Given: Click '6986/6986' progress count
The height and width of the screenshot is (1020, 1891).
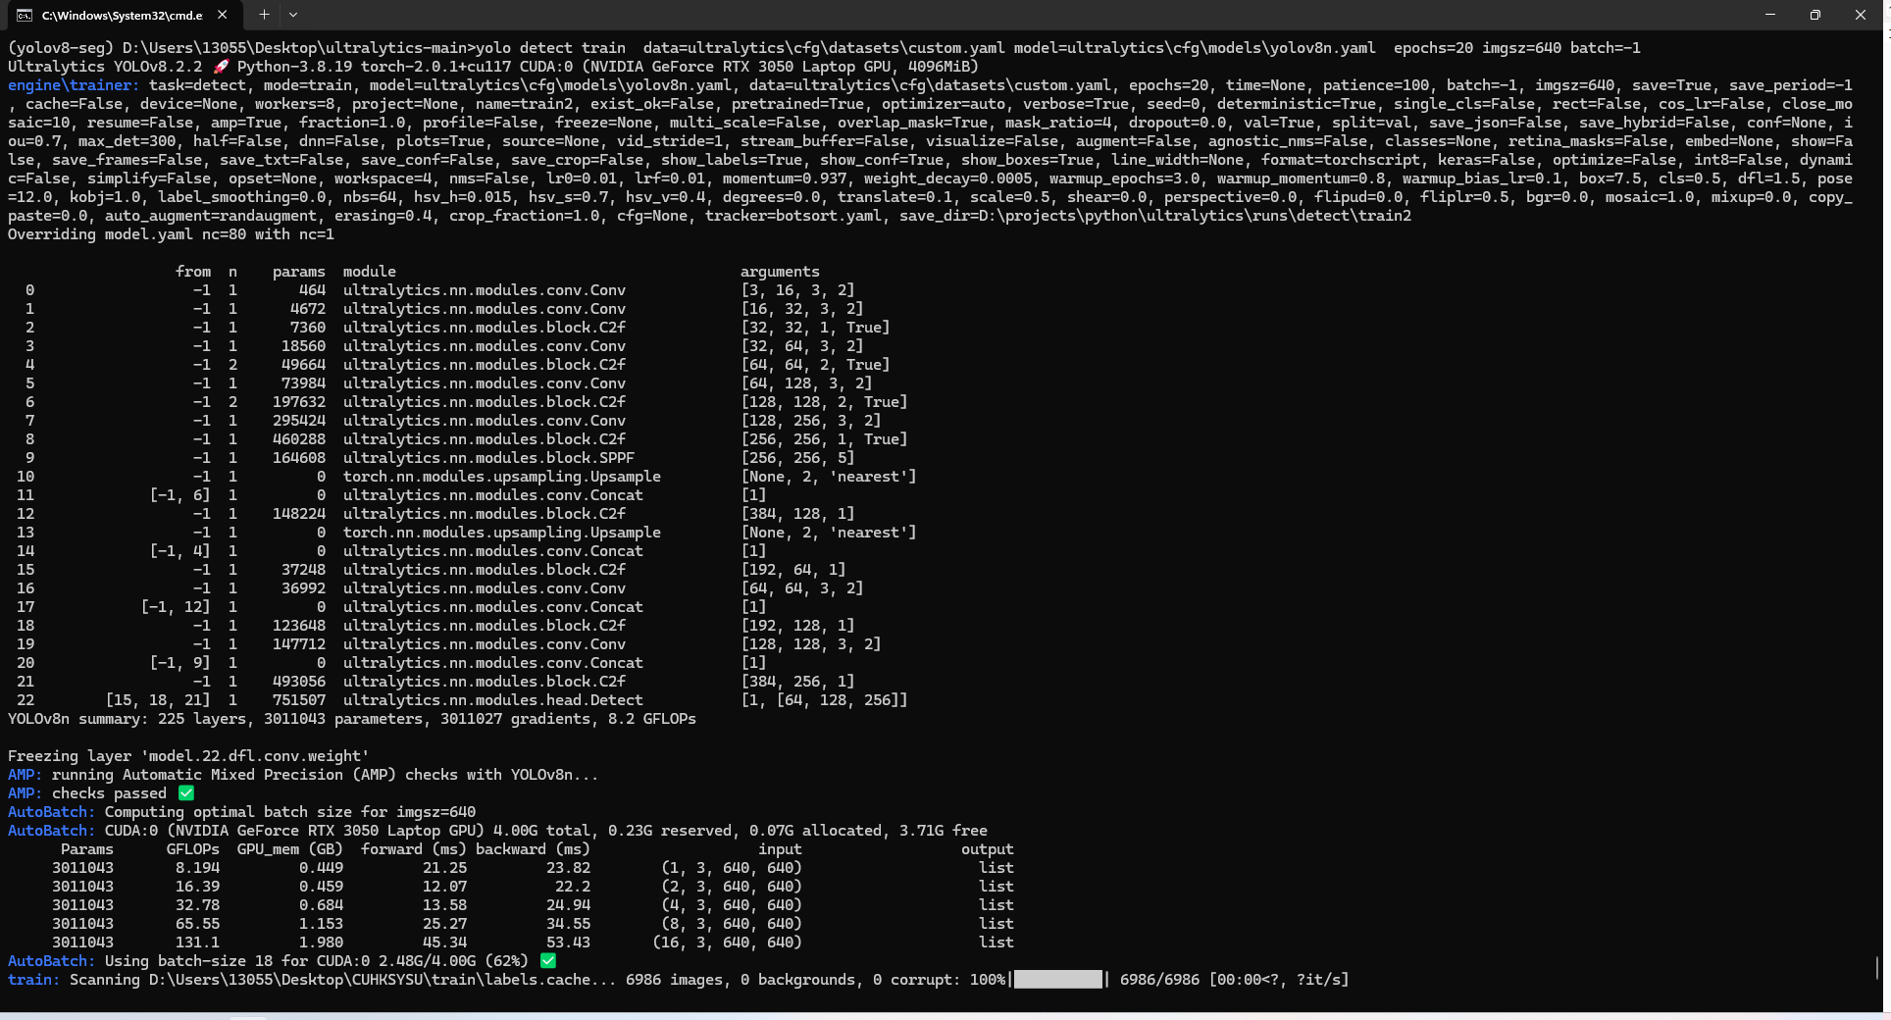Looking at the screenshot, I should 1159,980.
